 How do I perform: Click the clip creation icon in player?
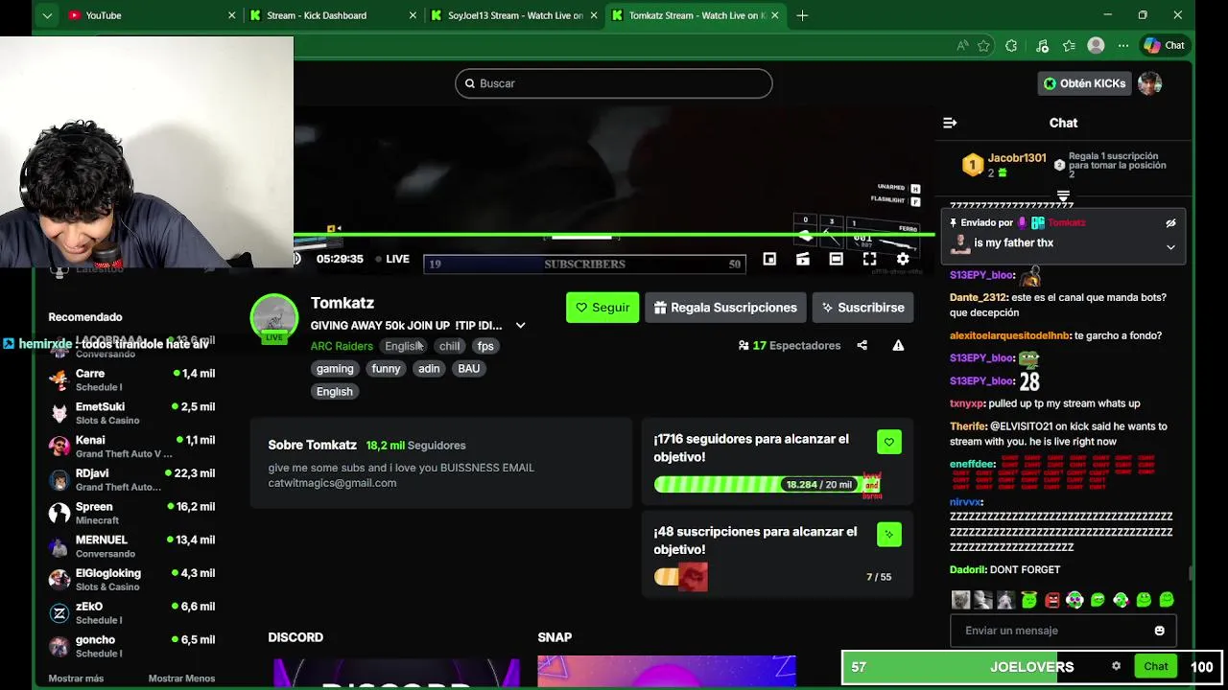(x=803, y=259)
